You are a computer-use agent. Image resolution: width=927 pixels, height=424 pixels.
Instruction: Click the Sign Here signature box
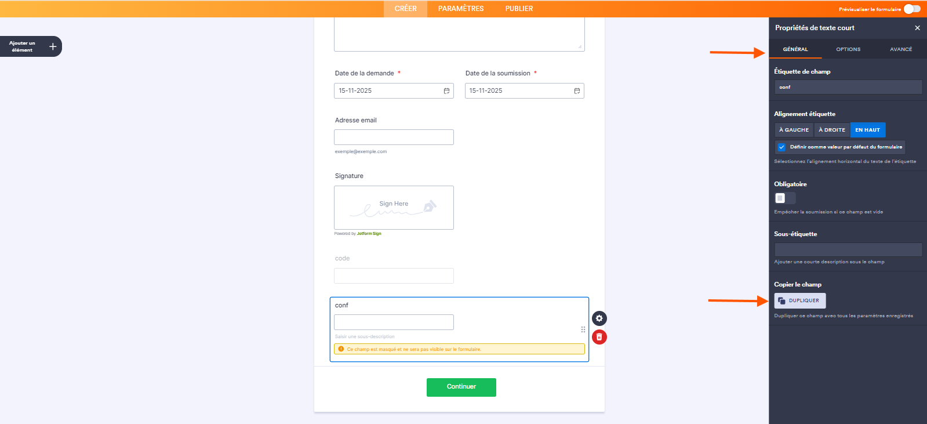coord(394,208)
